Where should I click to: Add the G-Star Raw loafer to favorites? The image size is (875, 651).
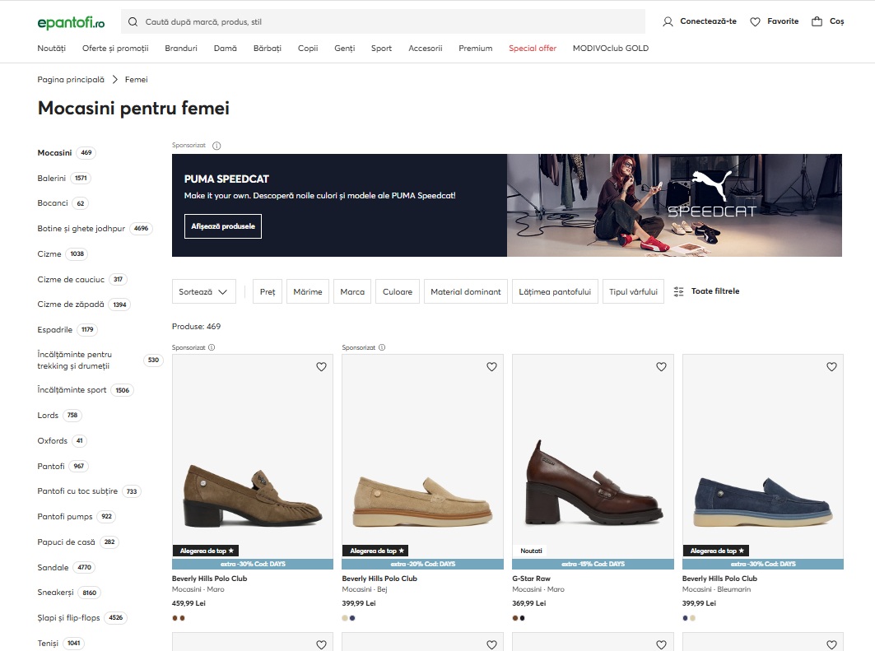tap(661, 366)
